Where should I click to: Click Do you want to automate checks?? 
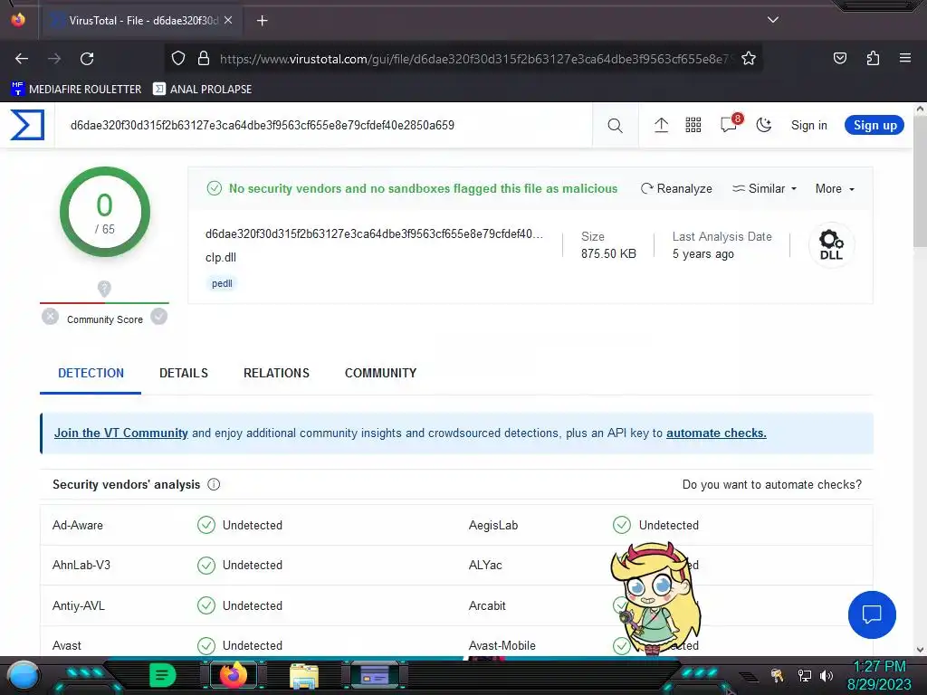coord(771,485)
